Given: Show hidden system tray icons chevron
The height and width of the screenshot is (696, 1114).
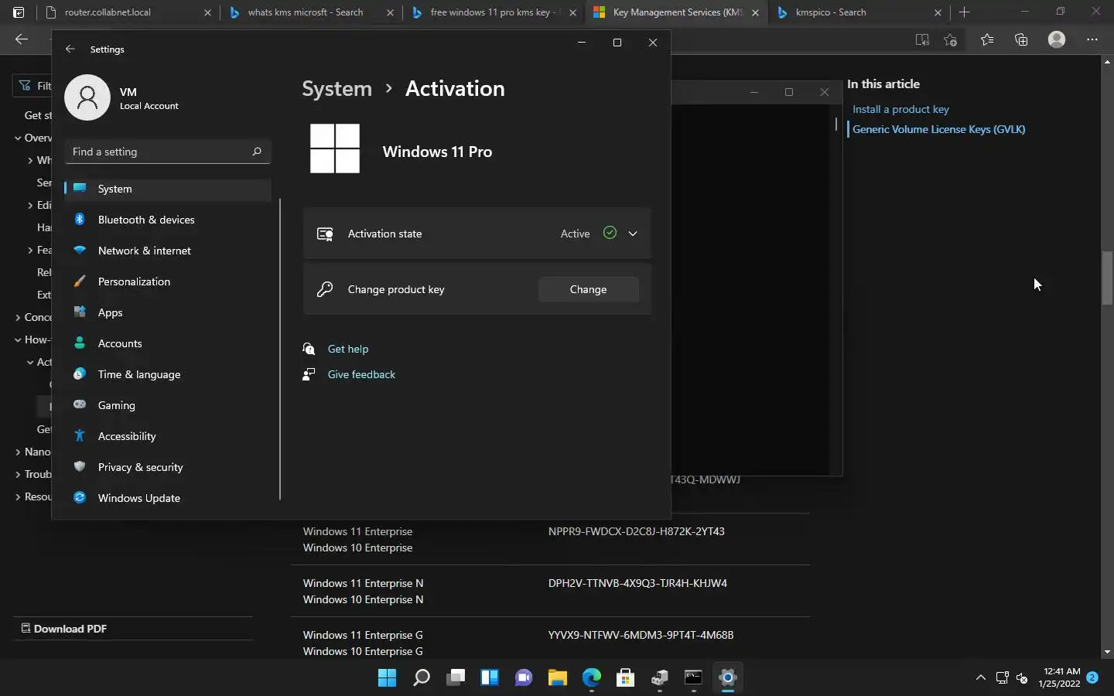Looking at the screenshot, I should [x=980, y=678].
